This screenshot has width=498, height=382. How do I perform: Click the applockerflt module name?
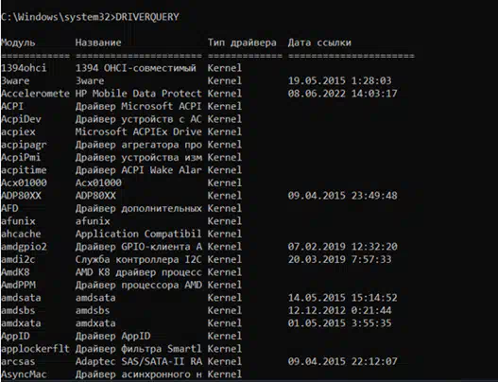[x=35, y=349]
